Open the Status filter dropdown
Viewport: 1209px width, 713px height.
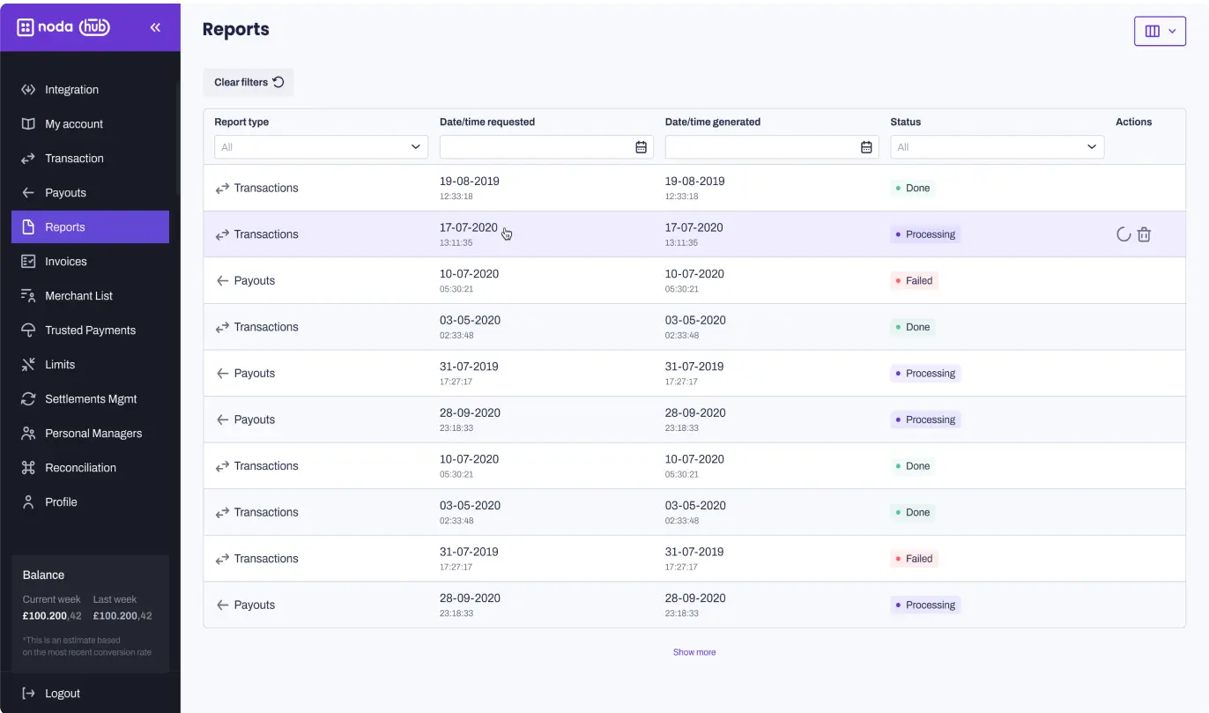[997, 147]
